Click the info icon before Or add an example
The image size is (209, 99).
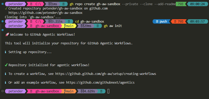(5, 83)
